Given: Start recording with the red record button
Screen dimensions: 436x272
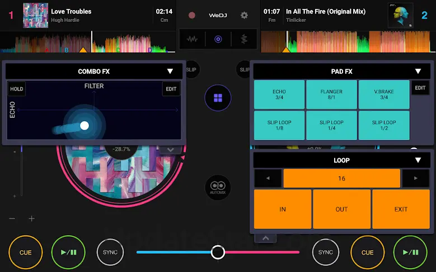Looking at the screenshot, I should 191,15.
